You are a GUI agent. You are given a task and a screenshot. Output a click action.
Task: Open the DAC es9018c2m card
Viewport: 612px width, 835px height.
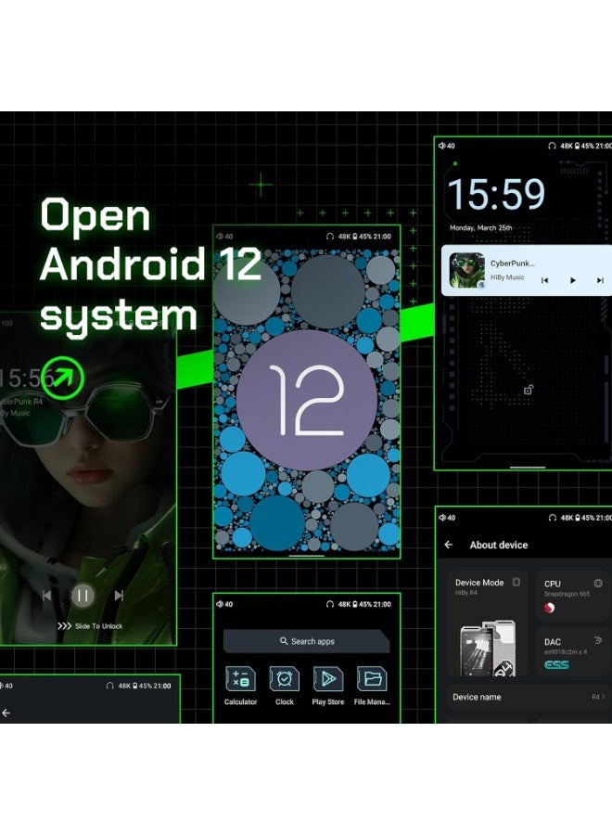point(573,652)
